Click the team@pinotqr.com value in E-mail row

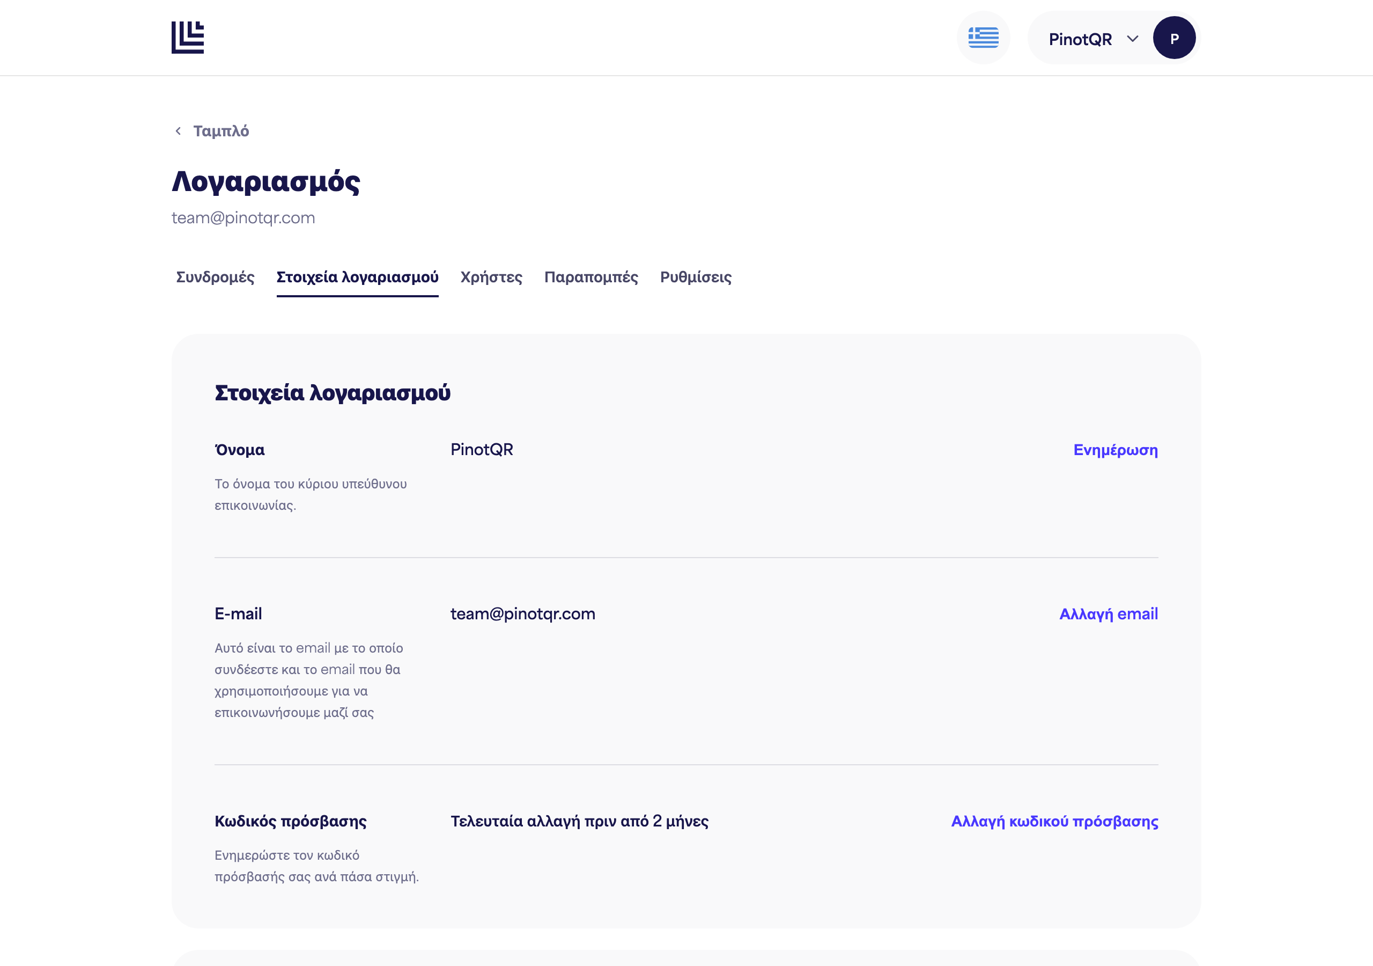[522, 614]
